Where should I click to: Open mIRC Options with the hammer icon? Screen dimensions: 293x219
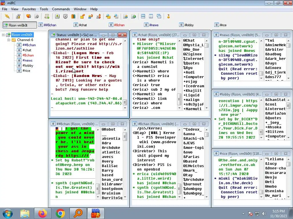tap(18, 16)
